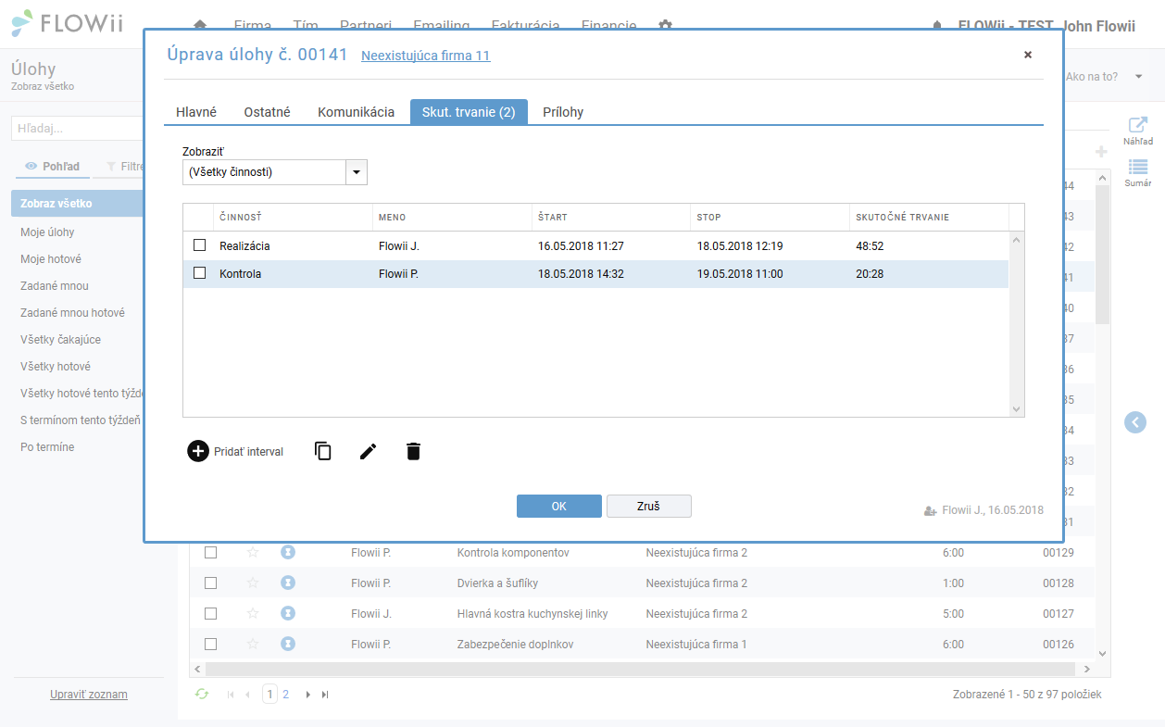The height and width of the screenshot is (727, 1165).
Task: Go to the previous page arrow
Action: (x=247, y=695)
